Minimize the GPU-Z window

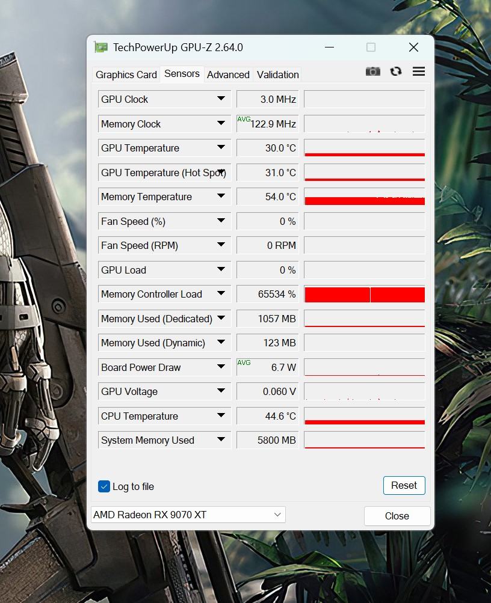[329, 47]
